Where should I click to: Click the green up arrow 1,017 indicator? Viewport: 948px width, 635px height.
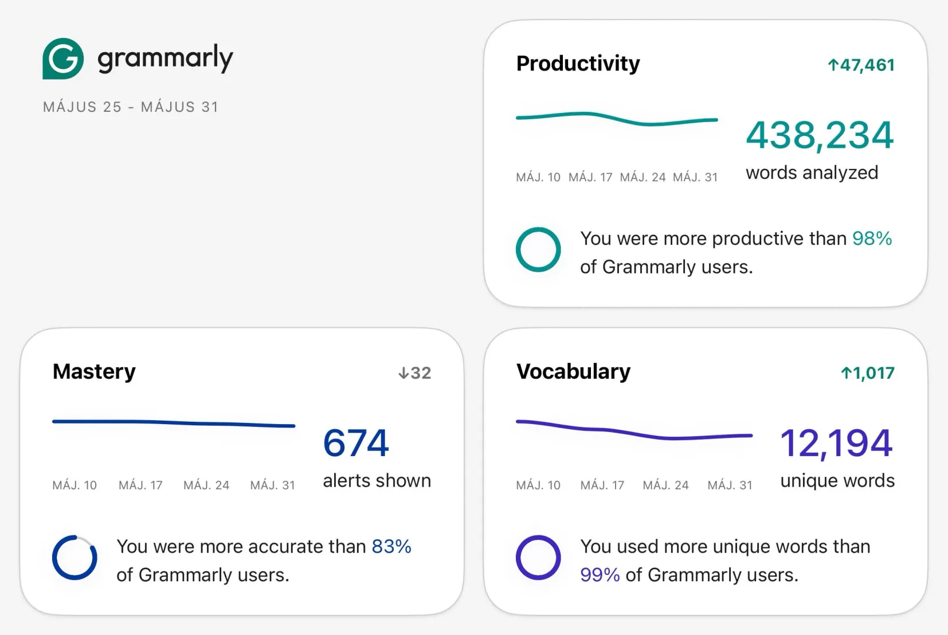867,373
